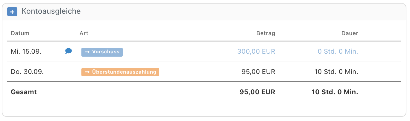Viewport: 410px width, 121px height.
Task: Select the Überstundenauszahlung tag
Action: 120,72
